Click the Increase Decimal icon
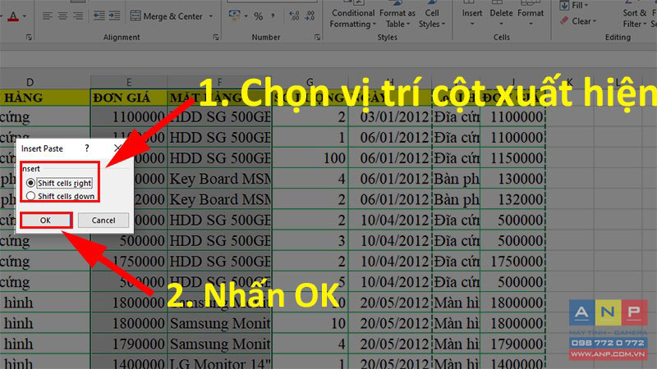Image resolution: width=657 pixels, height=369 pixels. pyautogui.click(x=294, y=16)
